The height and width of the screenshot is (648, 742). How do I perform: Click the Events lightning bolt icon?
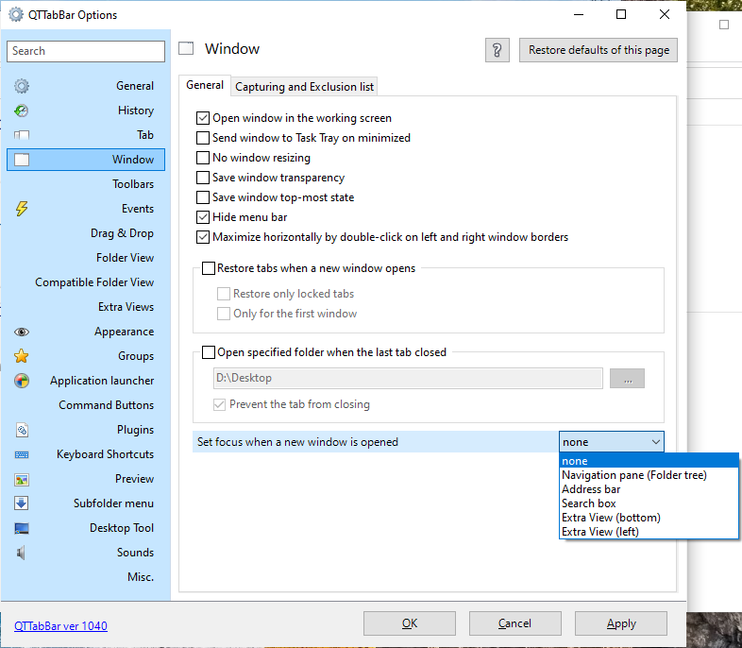coord(22,209)
